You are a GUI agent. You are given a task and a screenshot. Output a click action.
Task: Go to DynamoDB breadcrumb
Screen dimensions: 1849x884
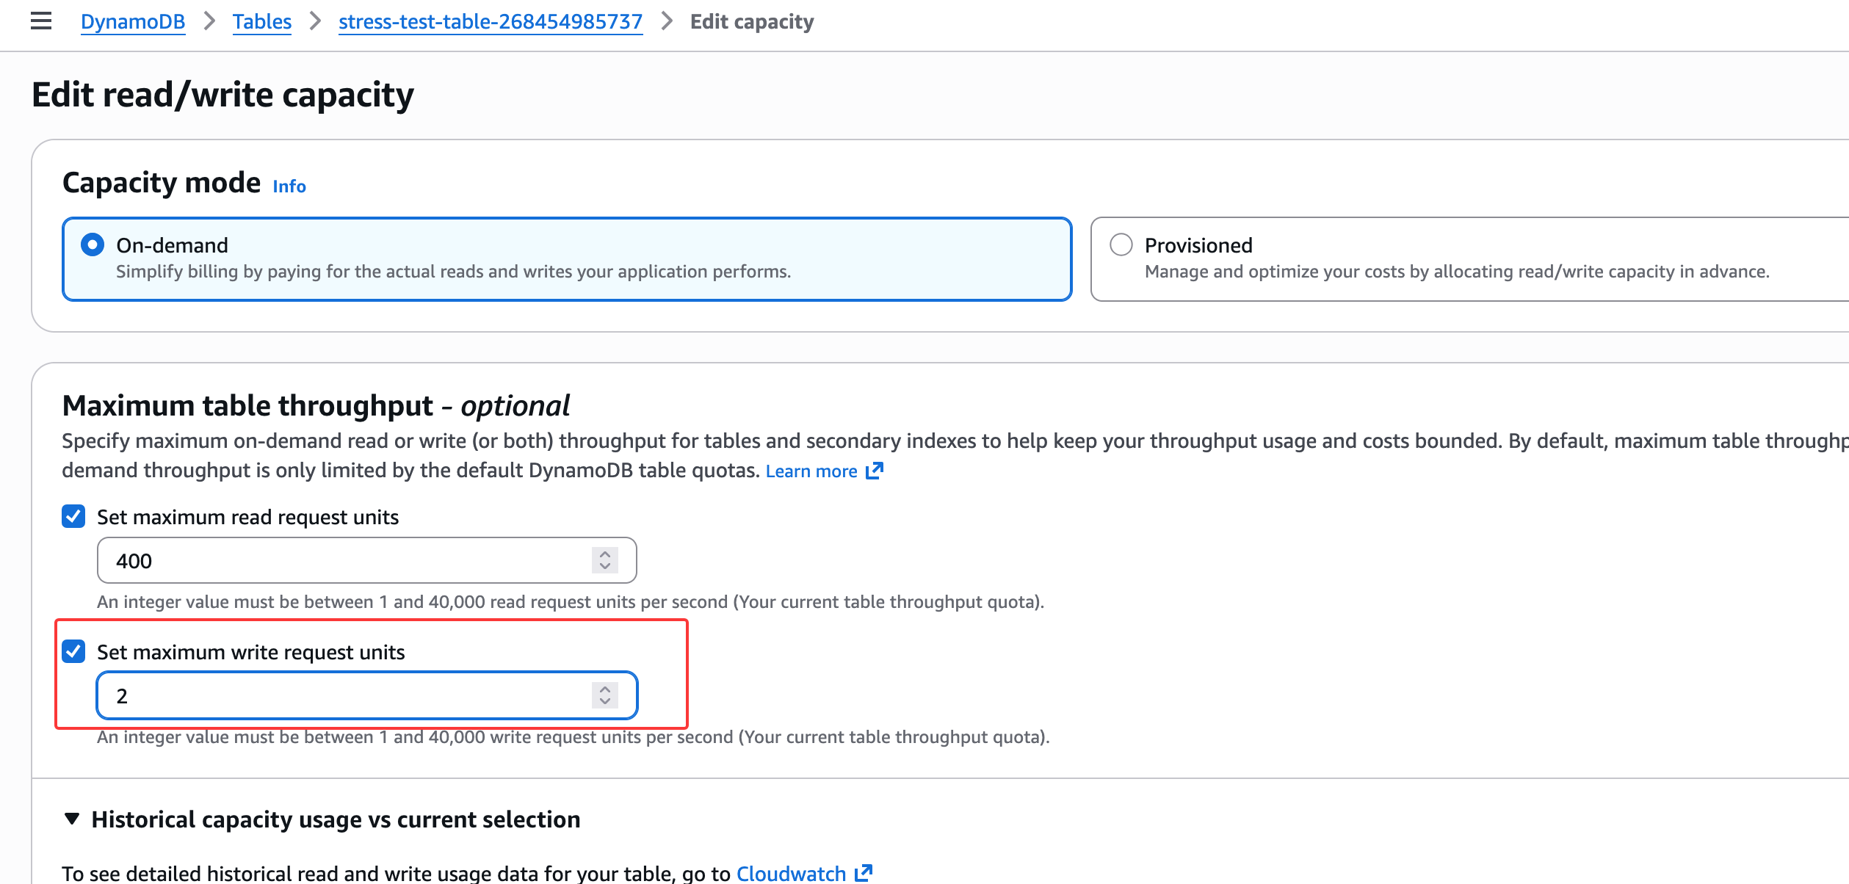pos(133,22)
